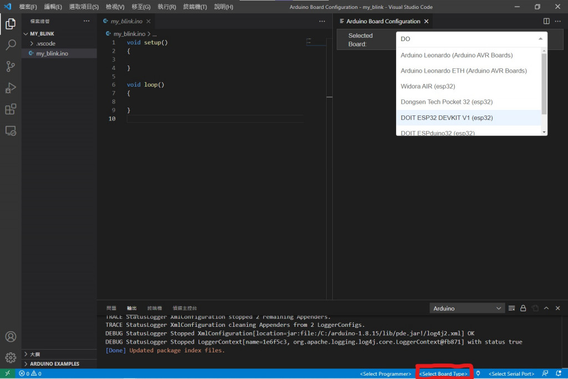This screenshot has height=379, width=568.
Task: Open the Explorer view in the activity bar
Action: point(11,24)
